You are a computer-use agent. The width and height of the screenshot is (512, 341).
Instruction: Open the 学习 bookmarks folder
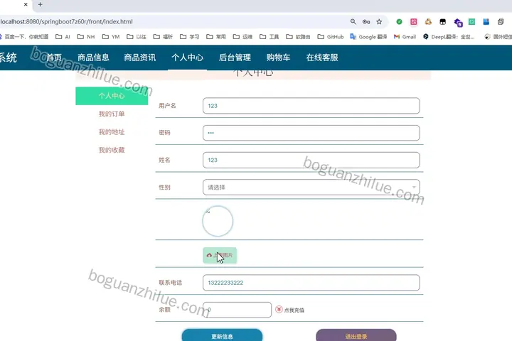(x=189, y=36)
